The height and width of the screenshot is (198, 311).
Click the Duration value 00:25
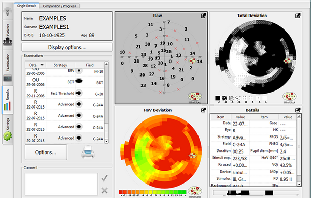tap(238, 151)
